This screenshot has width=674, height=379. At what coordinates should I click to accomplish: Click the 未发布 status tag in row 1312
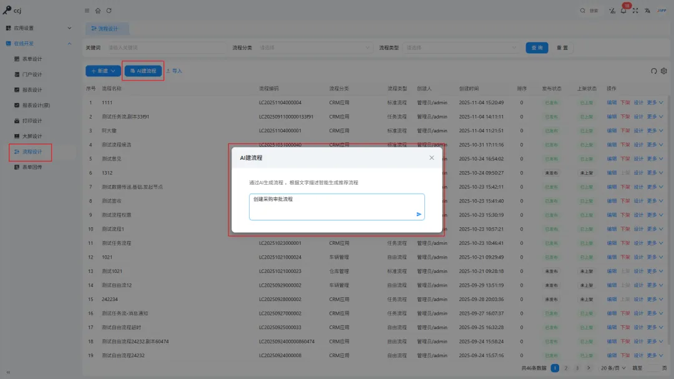pos(552,173)
